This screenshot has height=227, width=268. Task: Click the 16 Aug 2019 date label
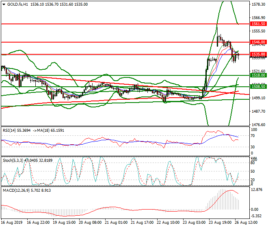(x=12, y=223)
